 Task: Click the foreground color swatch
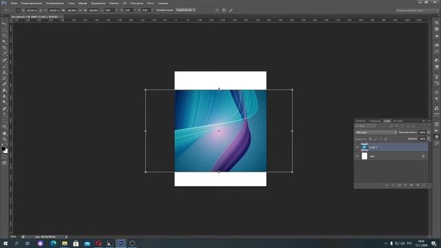[3, 148]
